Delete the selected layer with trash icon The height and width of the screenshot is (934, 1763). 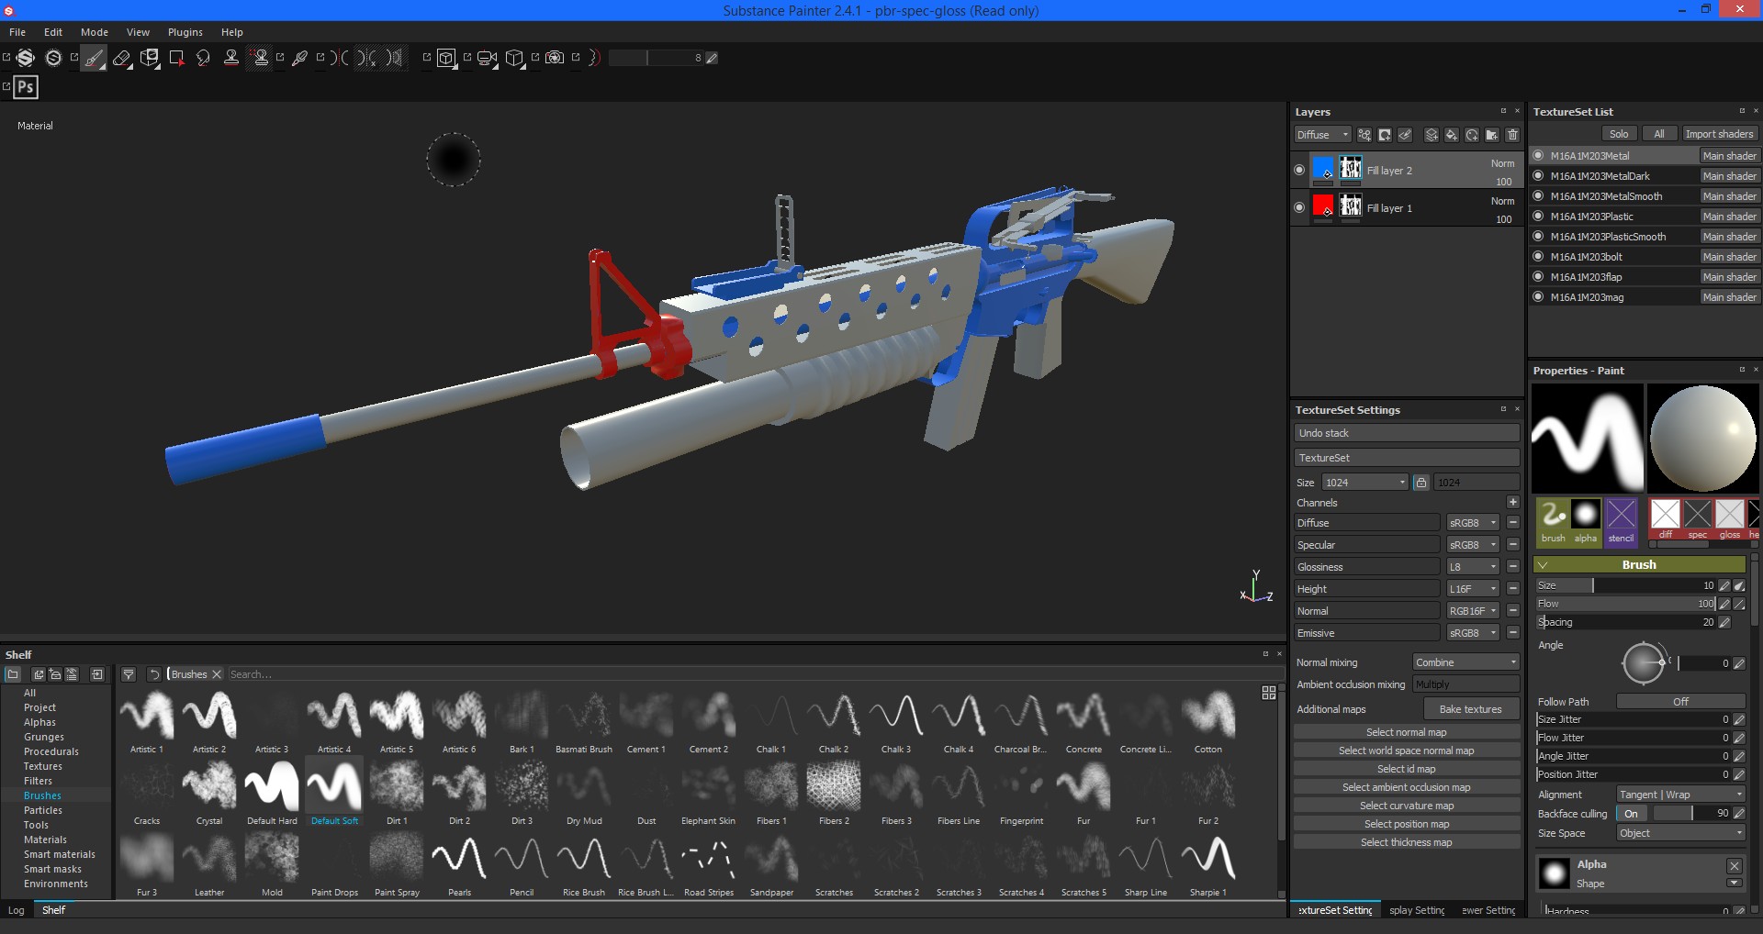pos(1512,135)
